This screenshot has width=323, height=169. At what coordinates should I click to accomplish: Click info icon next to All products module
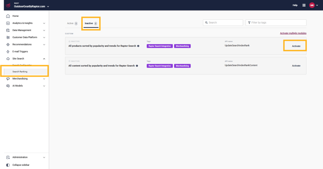point(138,46)
